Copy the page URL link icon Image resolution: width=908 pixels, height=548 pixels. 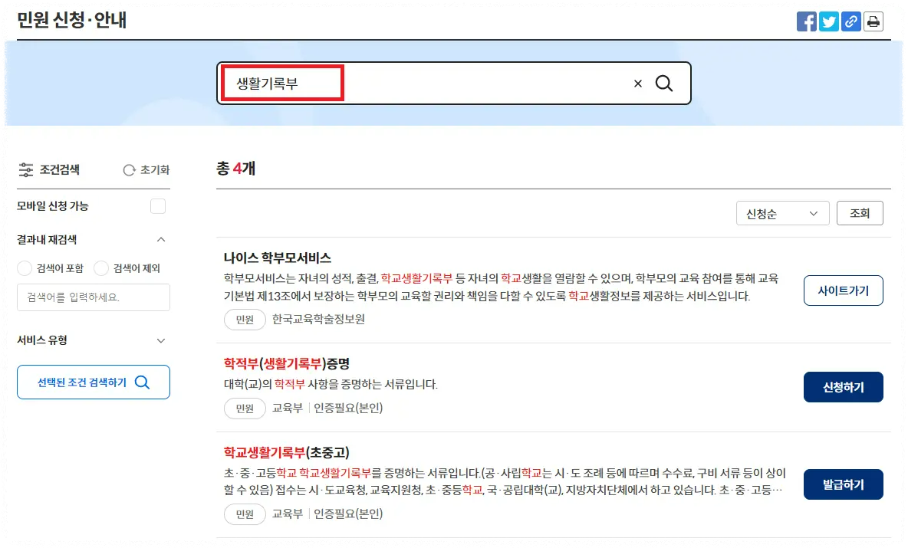(x=850, y=21)
